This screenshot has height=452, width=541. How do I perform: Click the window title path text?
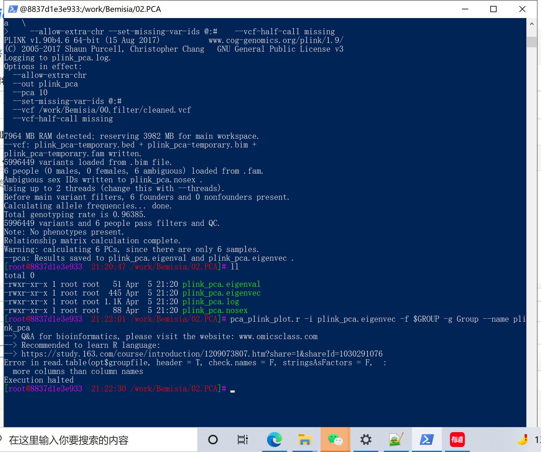[x=90, y=9]
